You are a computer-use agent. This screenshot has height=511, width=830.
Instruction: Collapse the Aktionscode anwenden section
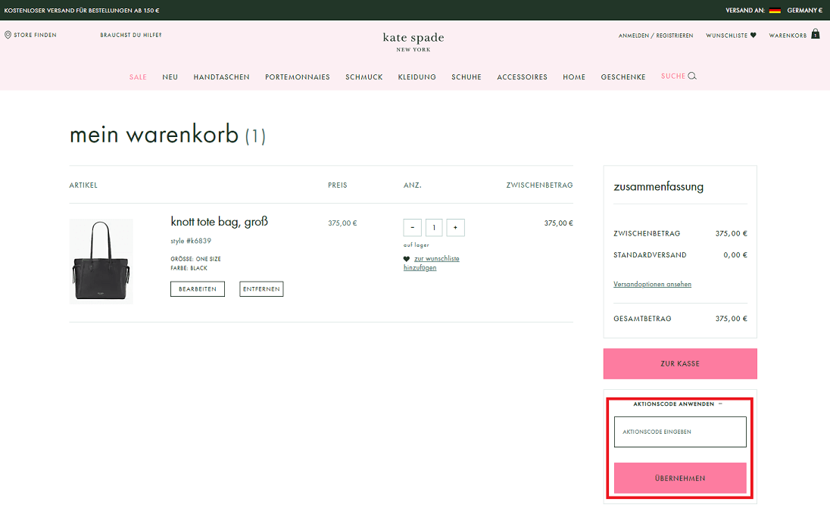(720, 404)
